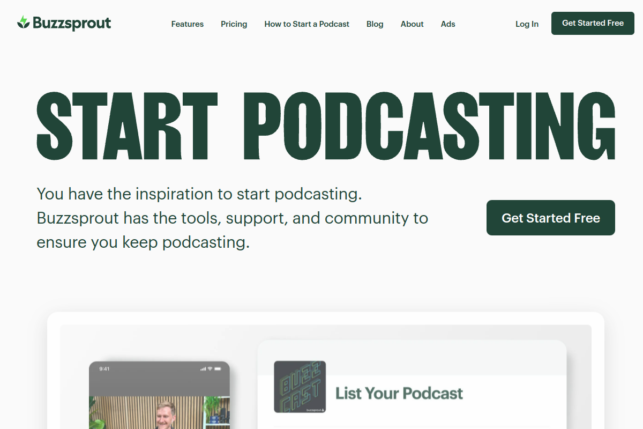Open the About page
The image size is (643, 429).
click(412, 24)
